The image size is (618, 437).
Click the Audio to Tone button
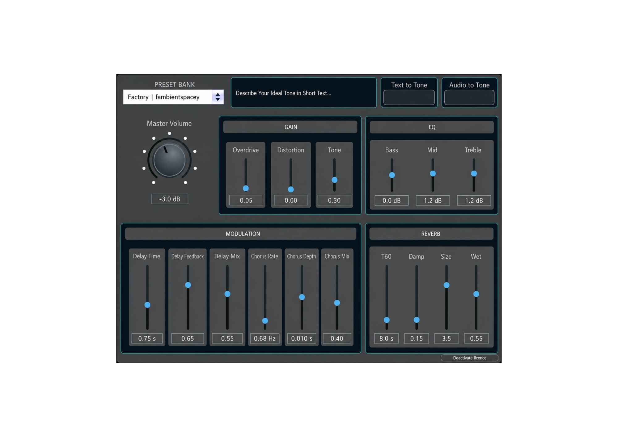(x=469, y=97)
